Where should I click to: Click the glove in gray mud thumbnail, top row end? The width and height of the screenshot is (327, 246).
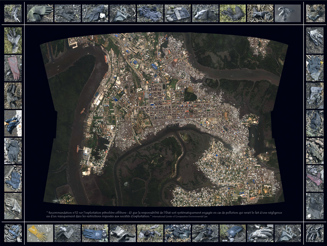[288, 13]
